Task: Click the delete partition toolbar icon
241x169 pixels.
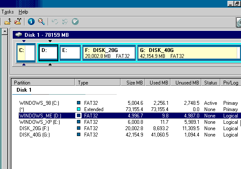Action: pos(18,22)
